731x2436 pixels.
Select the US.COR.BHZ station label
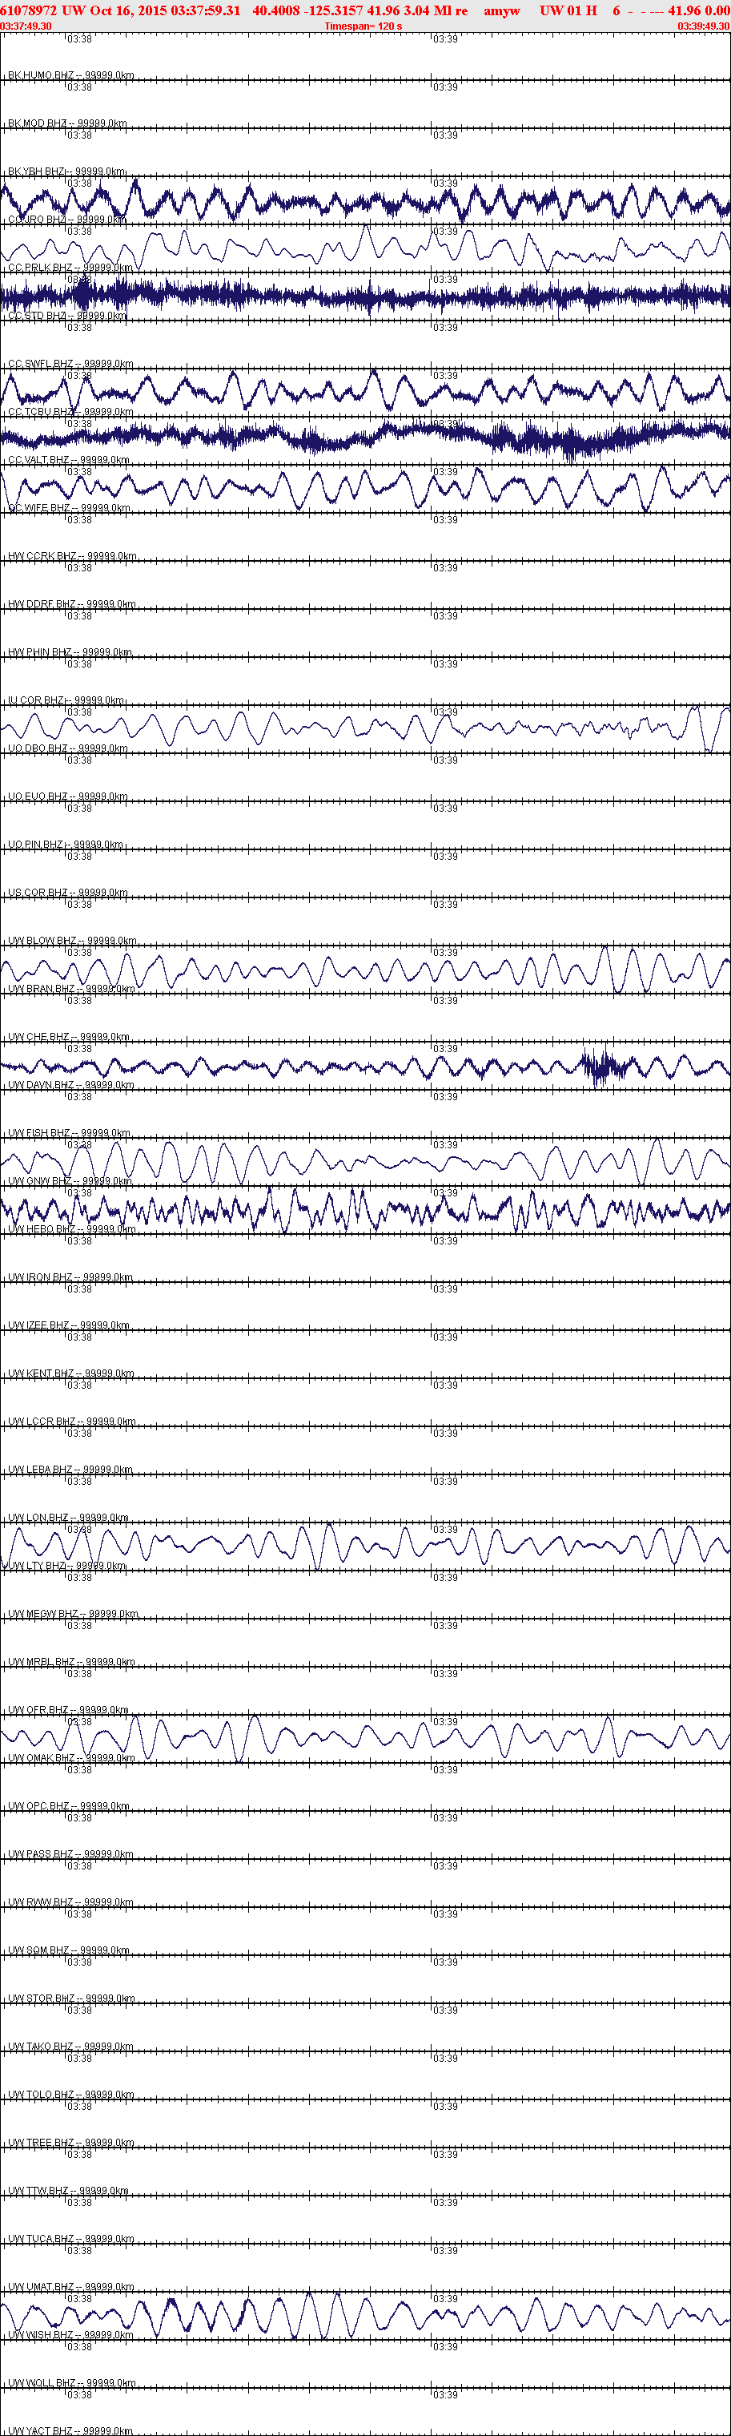(67, 893)
